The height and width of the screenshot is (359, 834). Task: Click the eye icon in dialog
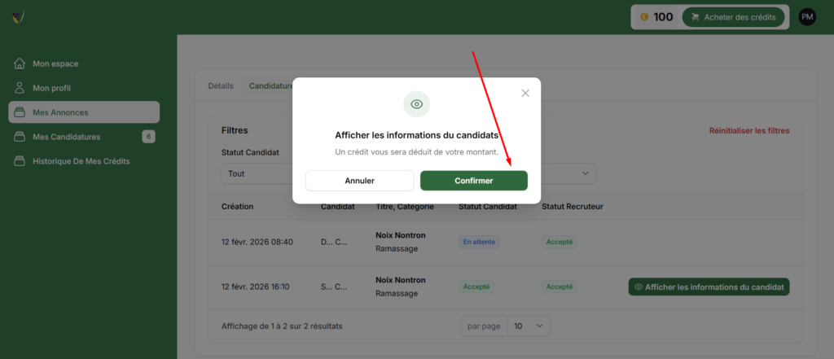point(416,104)
